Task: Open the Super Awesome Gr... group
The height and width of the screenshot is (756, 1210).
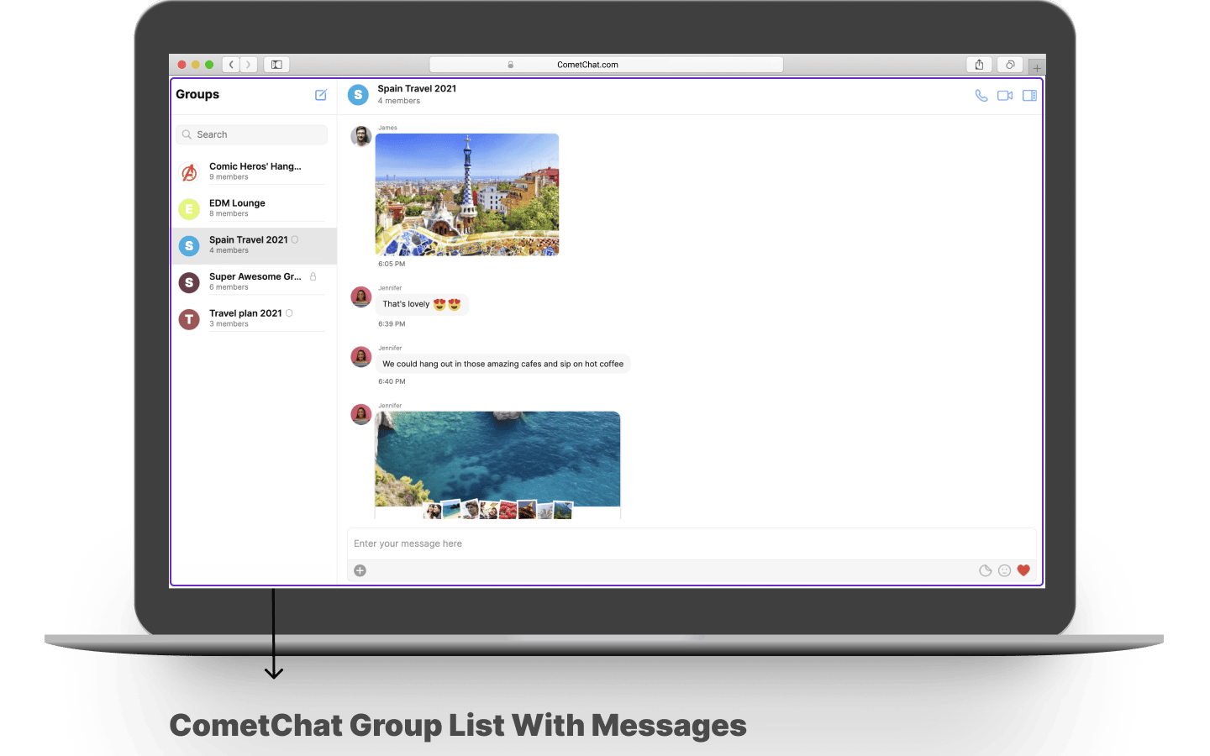Action: pyautogui.click(x=254, y=282)
